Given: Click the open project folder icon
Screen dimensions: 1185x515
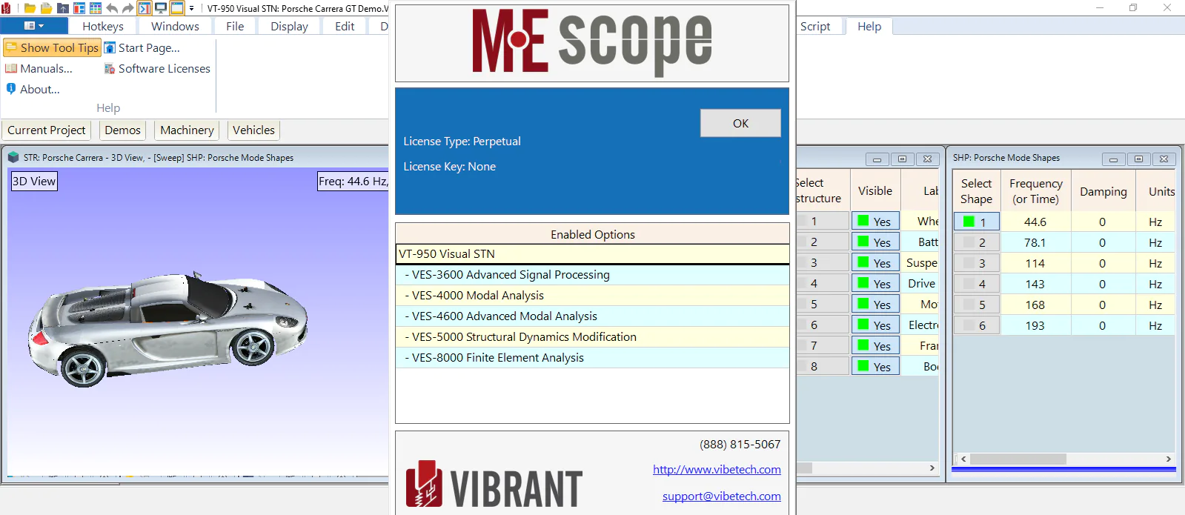Looking at the screenshot, I should (30, 8).
